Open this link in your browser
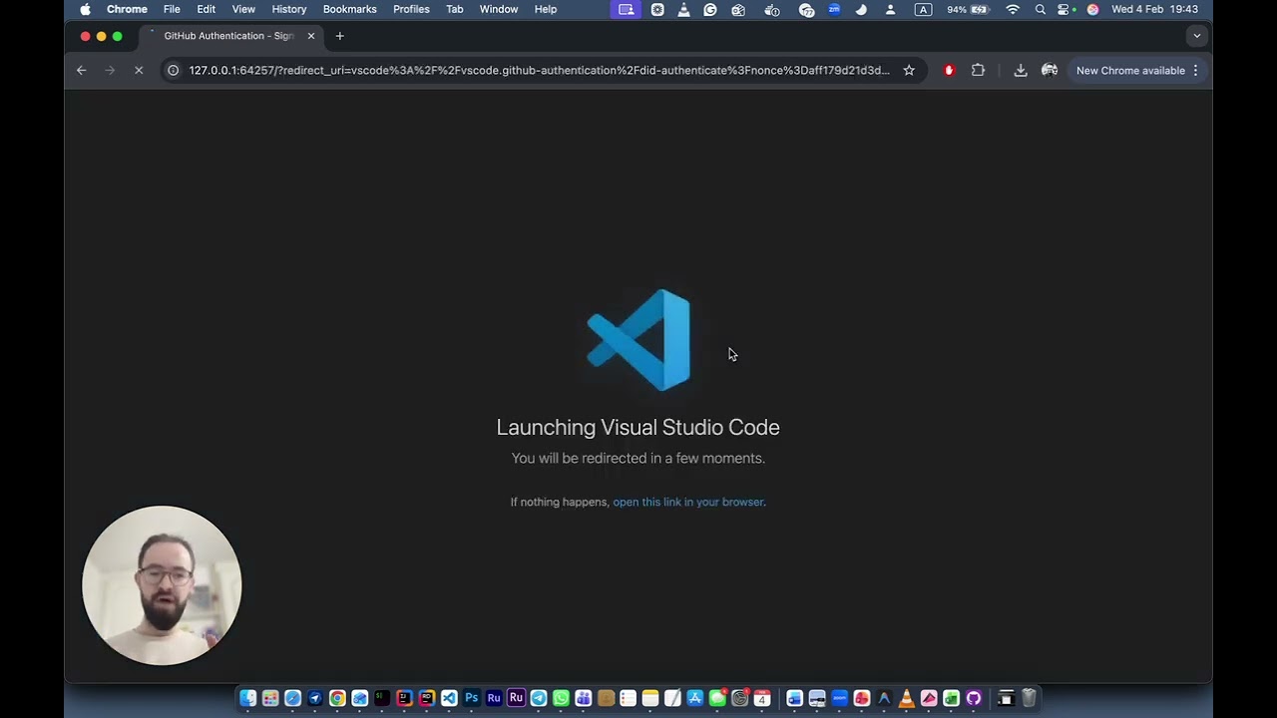This screenshot has height=718, width=1277. tap(688, 503)
